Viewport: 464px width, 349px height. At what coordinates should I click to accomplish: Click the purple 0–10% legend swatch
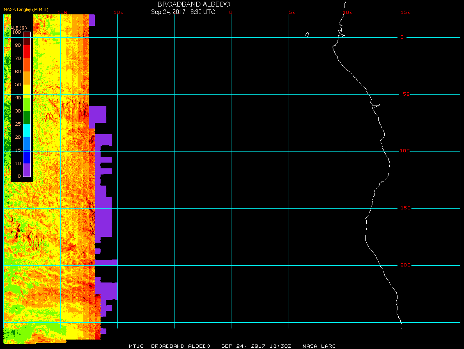pos(27,170)
